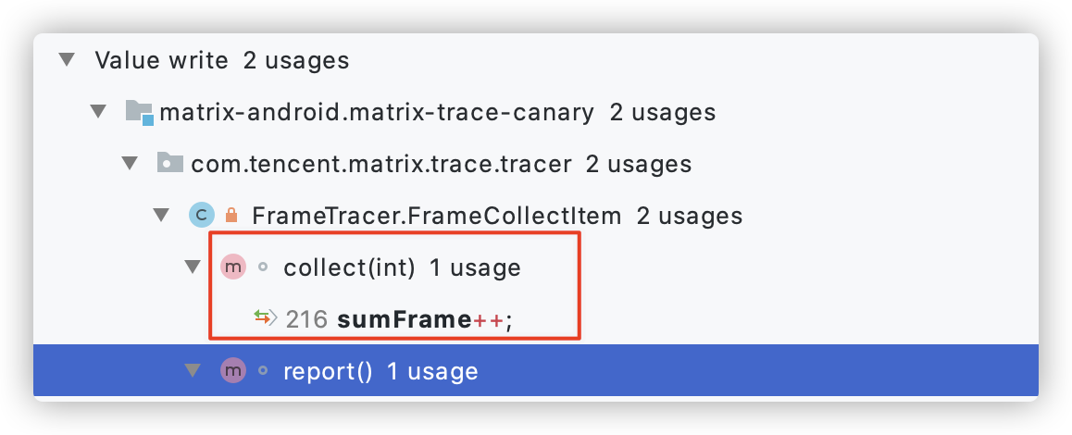Collapse the collect(int) method arrow

click(193, 267)
